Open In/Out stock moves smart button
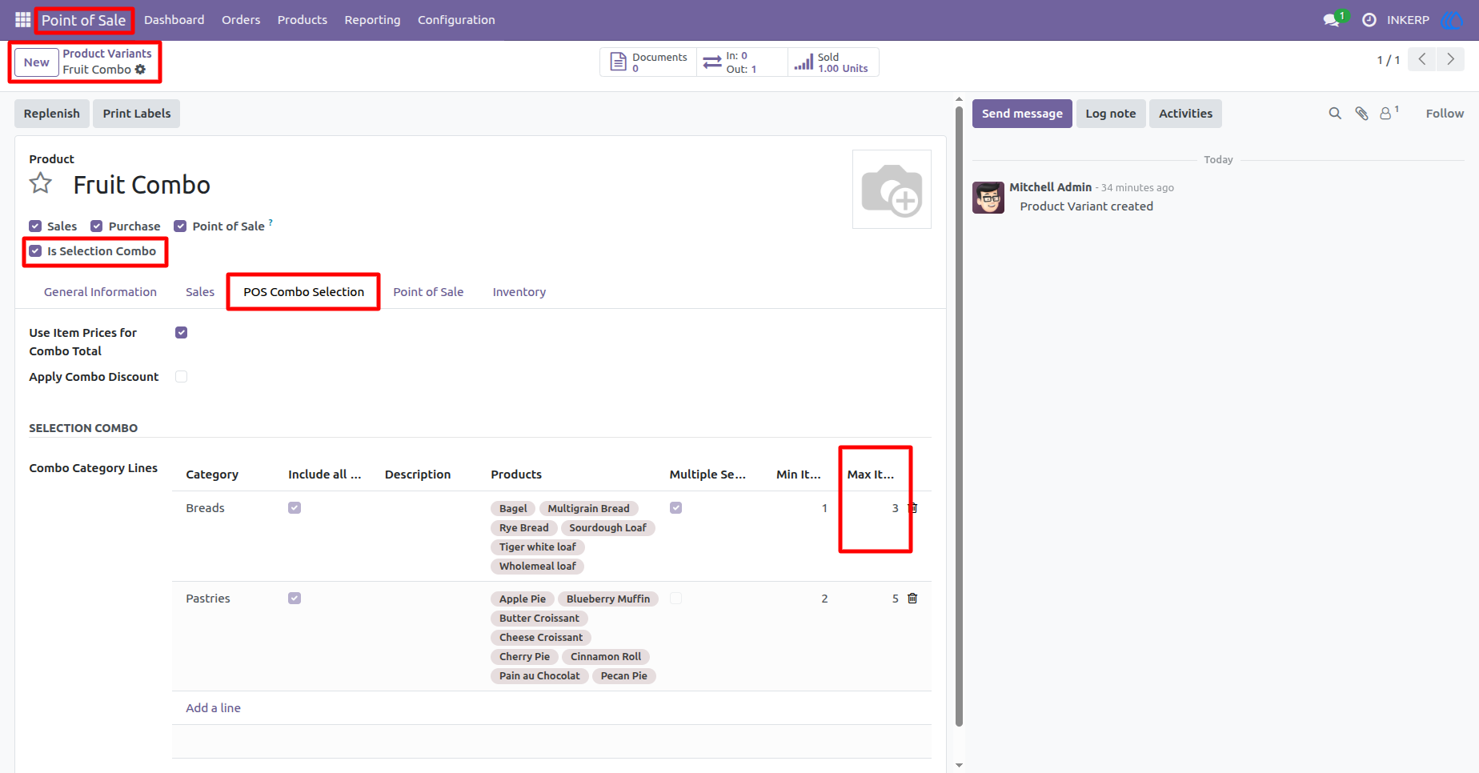Image resolution: width=1479 pixels, height=773 pixels. point(742,62)
